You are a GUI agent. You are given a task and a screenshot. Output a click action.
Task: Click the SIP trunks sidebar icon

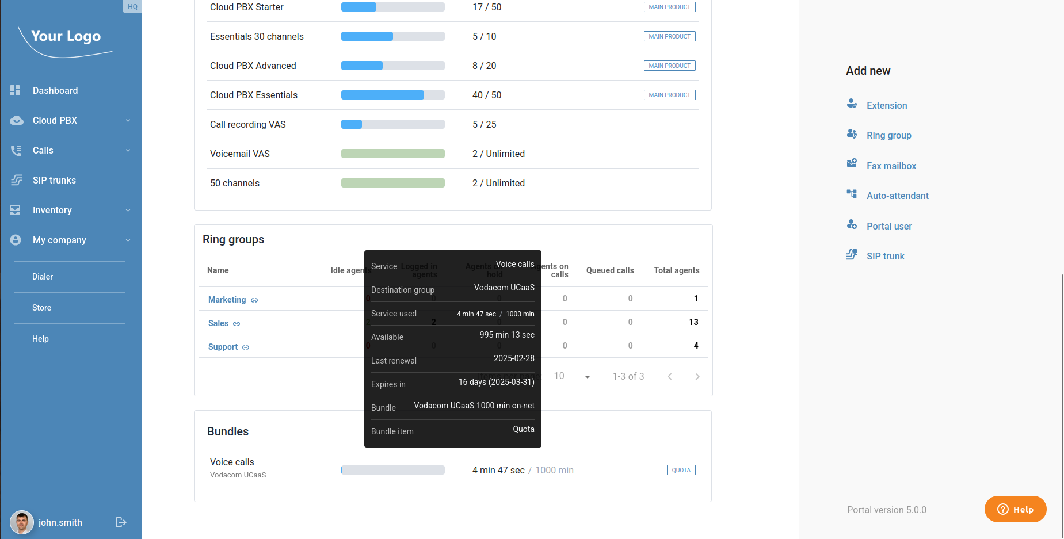[16, 180]
